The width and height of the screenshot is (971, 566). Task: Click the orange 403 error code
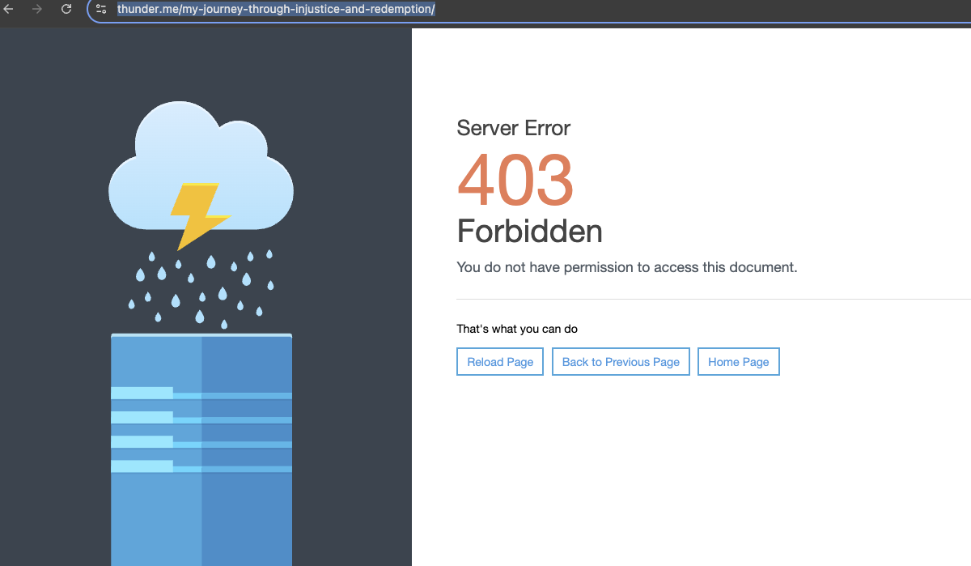(x=515, y=181)
